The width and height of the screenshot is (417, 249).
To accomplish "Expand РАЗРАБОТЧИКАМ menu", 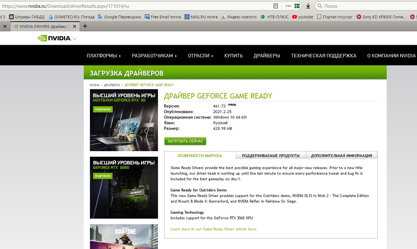I will click(x=154, y=55).
